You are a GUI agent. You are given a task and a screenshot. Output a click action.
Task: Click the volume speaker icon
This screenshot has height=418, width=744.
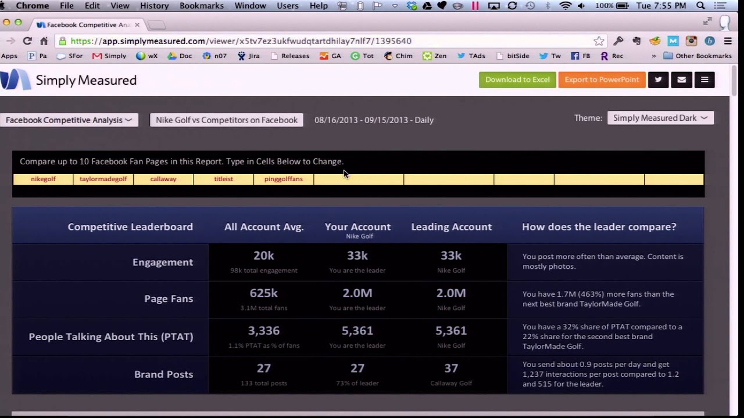[x=582, y=6]
